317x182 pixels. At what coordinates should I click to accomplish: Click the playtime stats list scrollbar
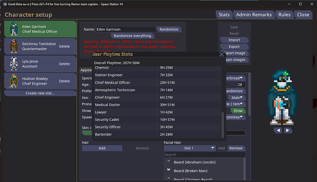[223, 125]
